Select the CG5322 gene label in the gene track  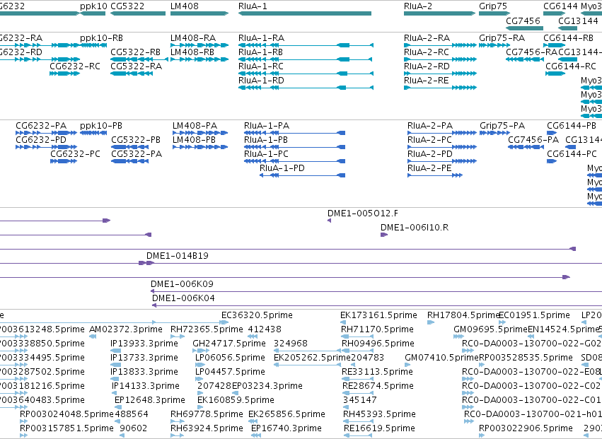127,6
